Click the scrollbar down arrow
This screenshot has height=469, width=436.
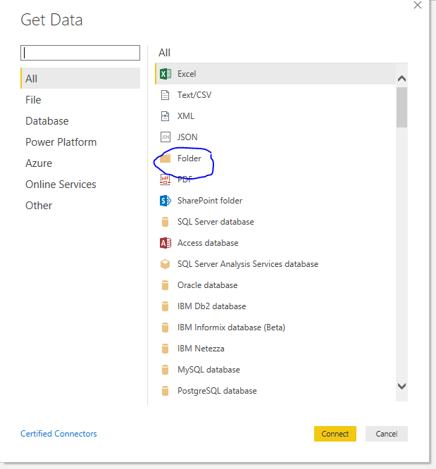tap(402, 386)
